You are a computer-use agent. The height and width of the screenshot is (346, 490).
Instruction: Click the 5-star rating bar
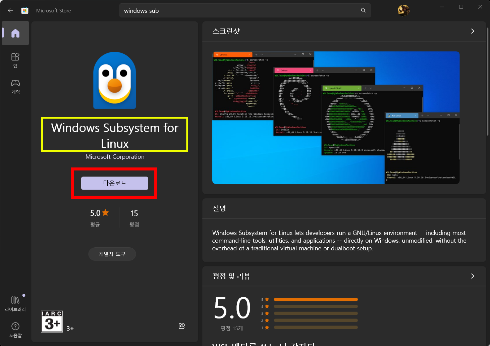pyautogui.click(x=316, y=299)
